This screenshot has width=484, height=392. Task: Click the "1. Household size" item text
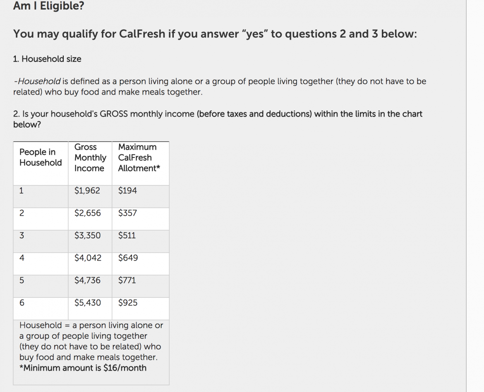pyautogui.click(x=47, y=59)
